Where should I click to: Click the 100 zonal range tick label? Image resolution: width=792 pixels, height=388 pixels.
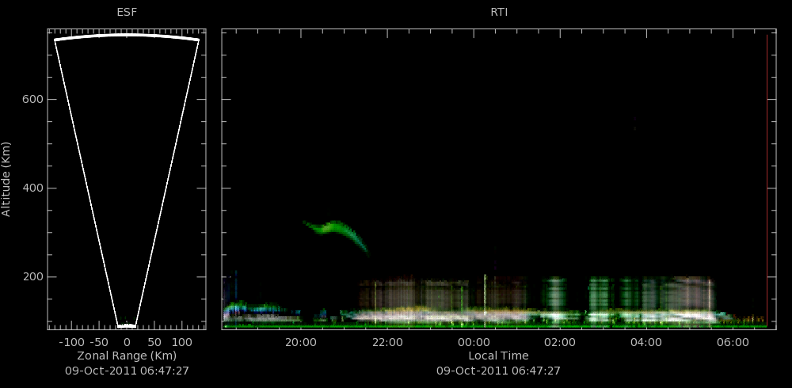[182, 342]
